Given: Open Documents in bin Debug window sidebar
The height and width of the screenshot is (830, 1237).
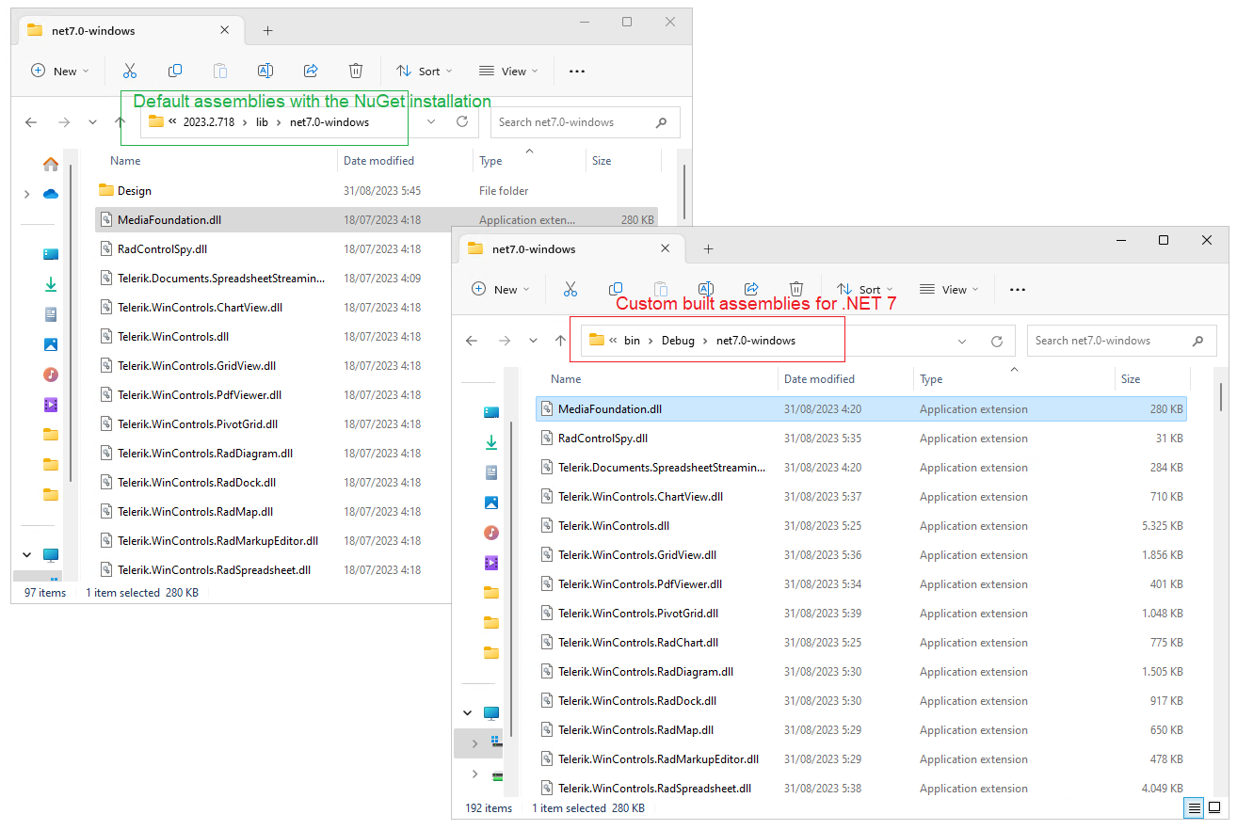Looking at the screenshot, I should tap(491, 472).
